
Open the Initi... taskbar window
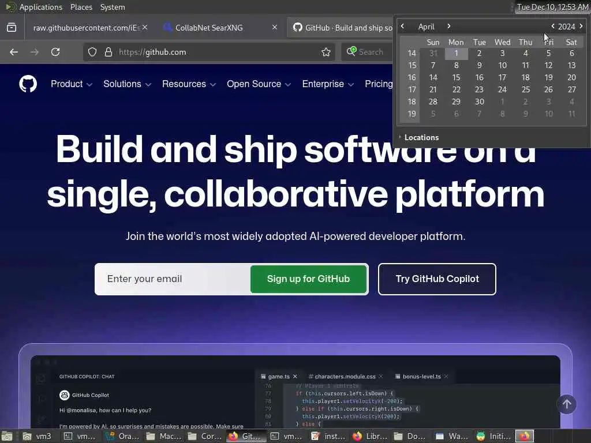(493, 436)
